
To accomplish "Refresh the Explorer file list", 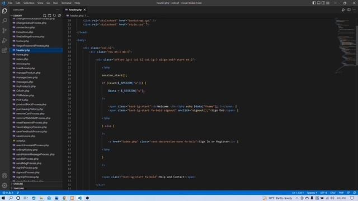I will pos(55,16).
